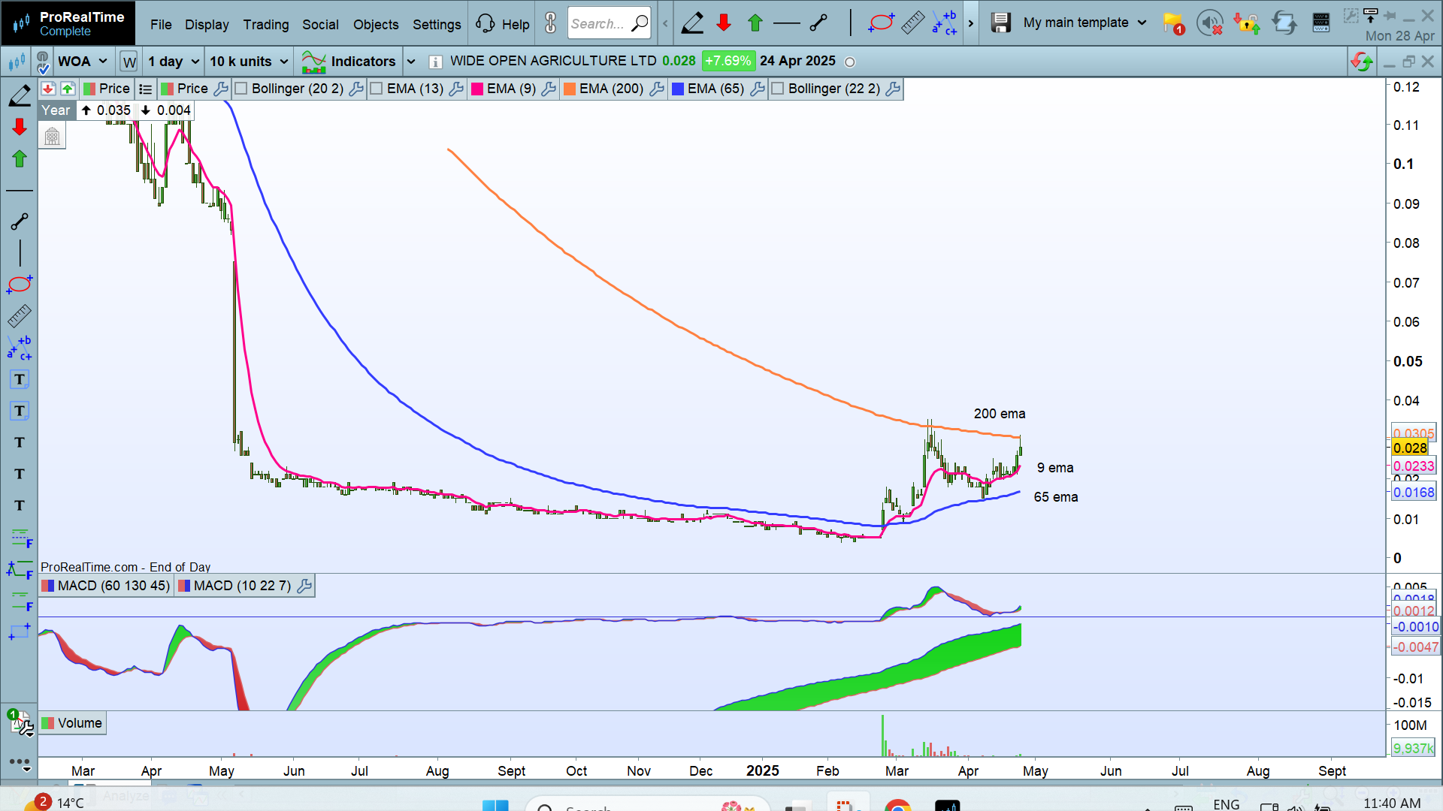The image size is (1443, 811).
Task: Click the muted speaker sound icon
Action: click(1210, 23)
